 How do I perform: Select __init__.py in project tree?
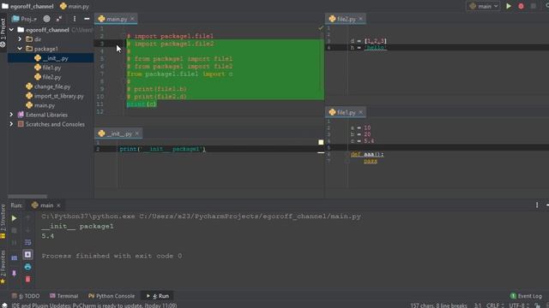[x=51, y=58]
